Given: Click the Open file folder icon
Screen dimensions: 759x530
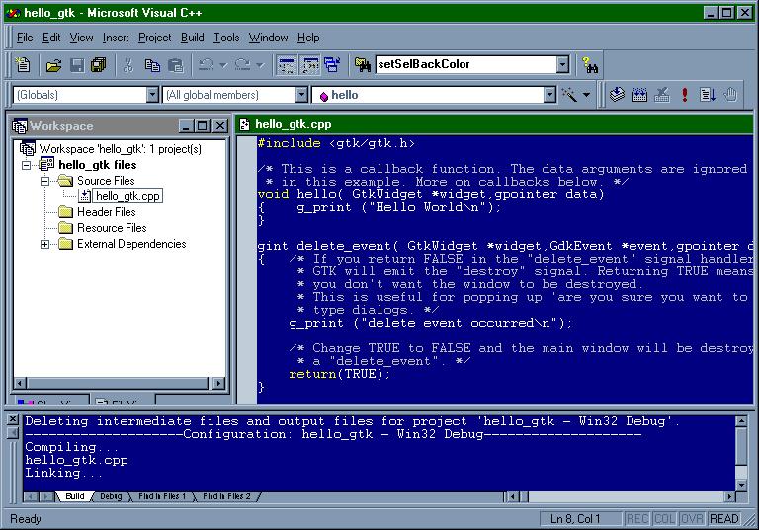Looking at the screenshot, I should coord(53,65).
